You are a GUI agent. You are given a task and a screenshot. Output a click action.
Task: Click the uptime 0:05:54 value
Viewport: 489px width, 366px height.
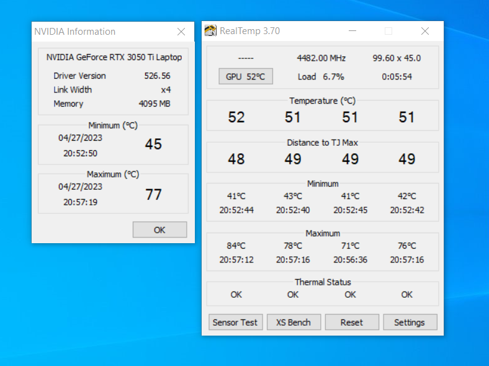[x=397, y=77]
